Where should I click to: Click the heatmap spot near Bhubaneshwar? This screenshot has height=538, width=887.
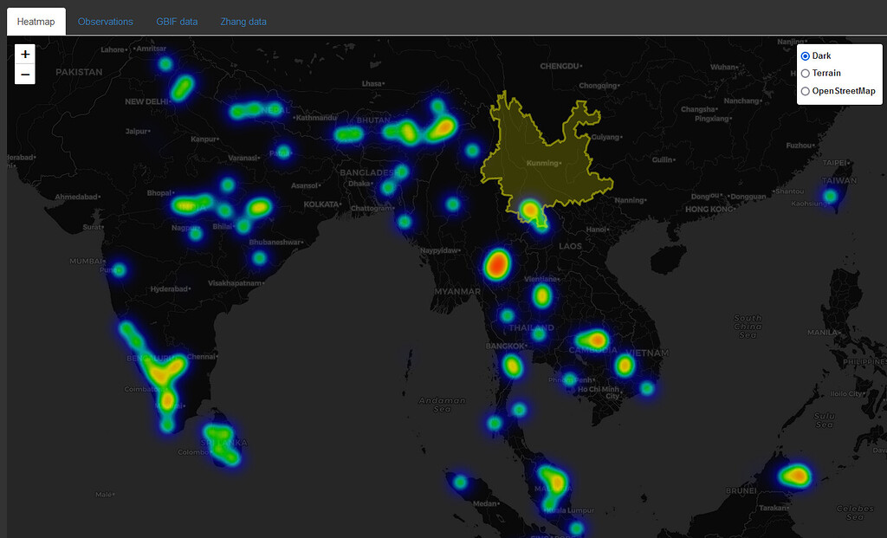point(259,257)
